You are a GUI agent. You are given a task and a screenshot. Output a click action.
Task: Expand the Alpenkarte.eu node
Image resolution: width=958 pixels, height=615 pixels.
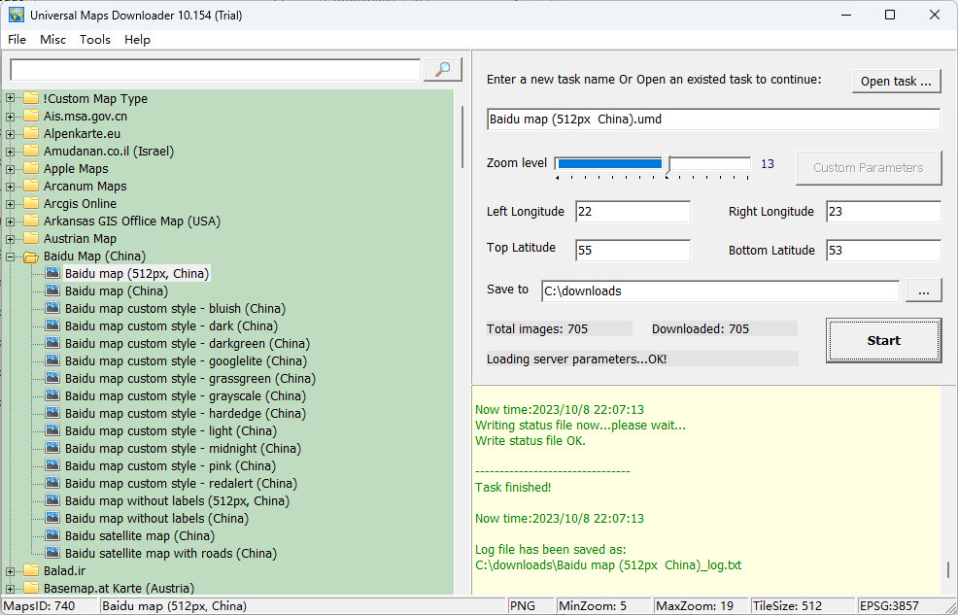(10, 134)
